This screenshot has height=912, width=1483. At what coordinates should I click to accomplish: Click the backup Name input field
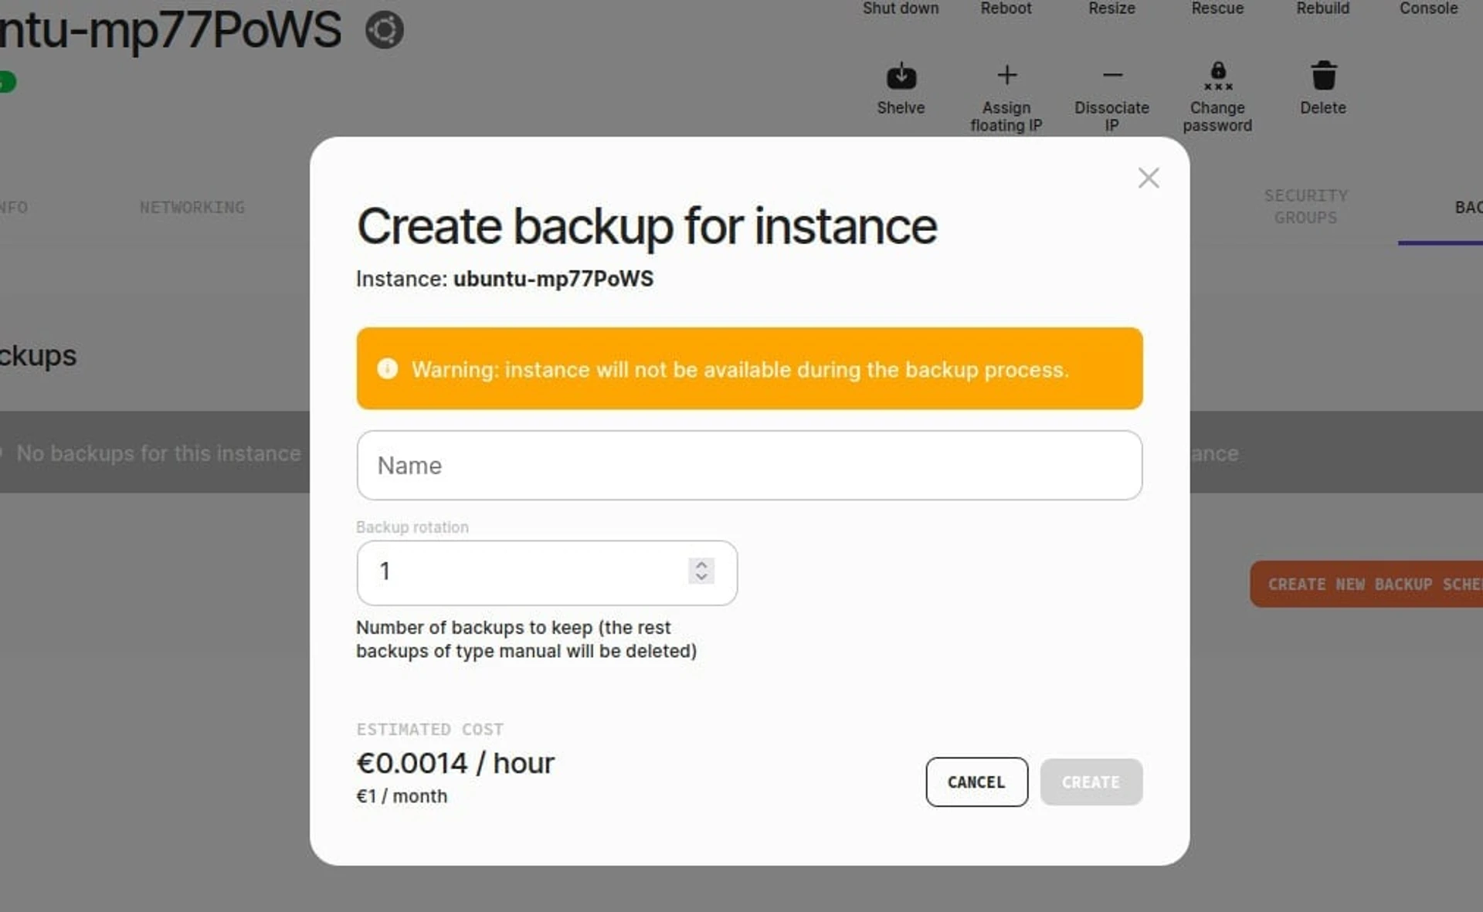pyautogui.click(x=749, y=465)
